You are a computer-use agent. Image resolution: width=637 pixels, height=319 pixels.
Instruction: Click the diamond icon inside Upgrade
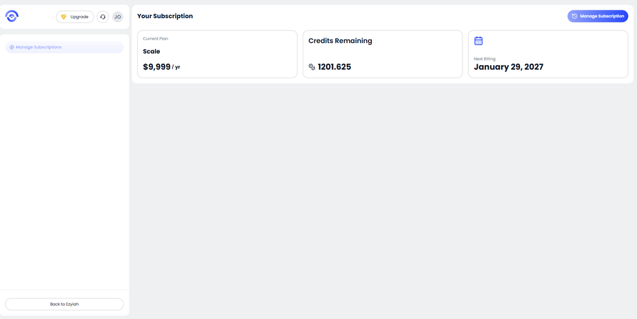tap(64, 17)
